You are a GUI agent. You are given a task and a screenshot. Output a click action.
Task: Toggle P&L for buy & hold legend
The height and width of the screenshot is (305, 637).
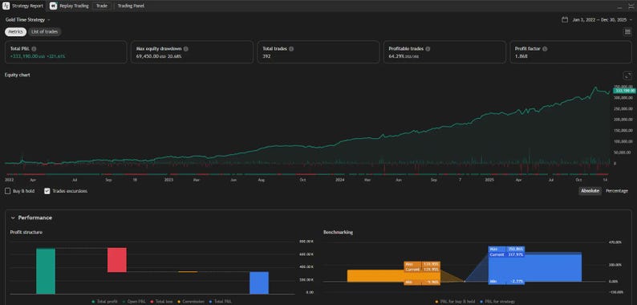tap(454, 301)
